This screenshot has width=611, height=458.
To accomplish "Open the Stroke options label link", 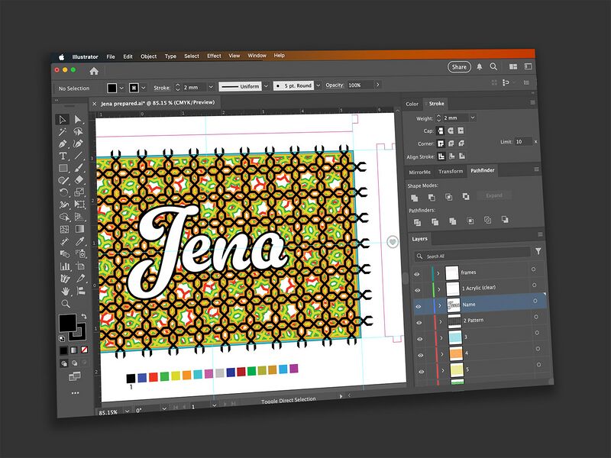I will 162,88.
